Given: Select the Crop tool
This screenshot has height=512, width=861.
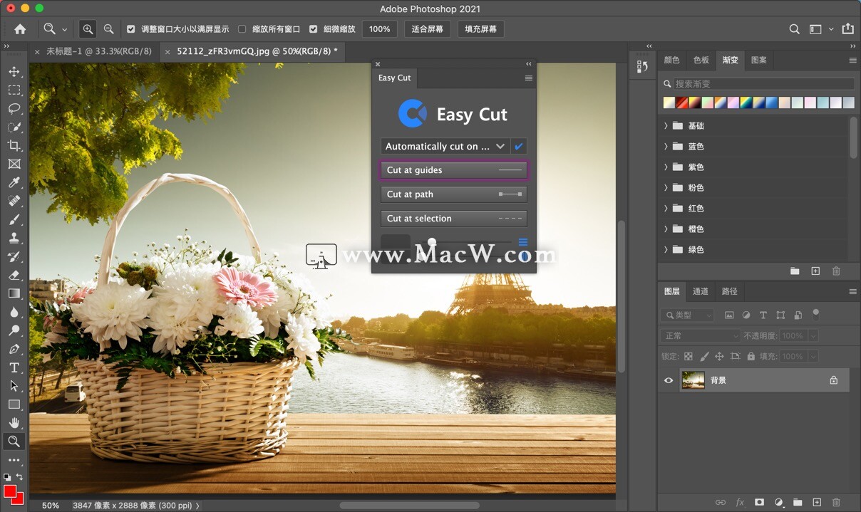Looking at the screenshot, I should click(14, 146).
